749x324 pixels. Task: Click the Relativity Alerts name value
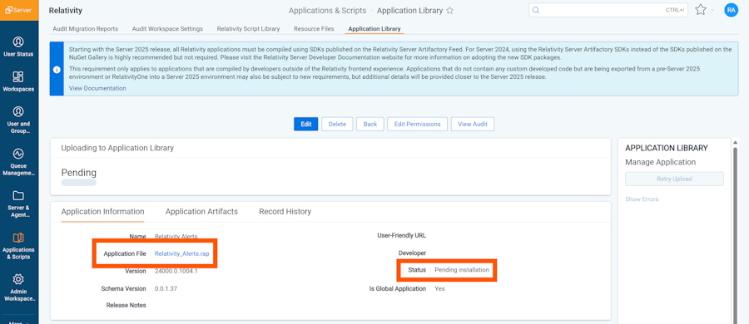pyautogui.click(x=176, y=236)
